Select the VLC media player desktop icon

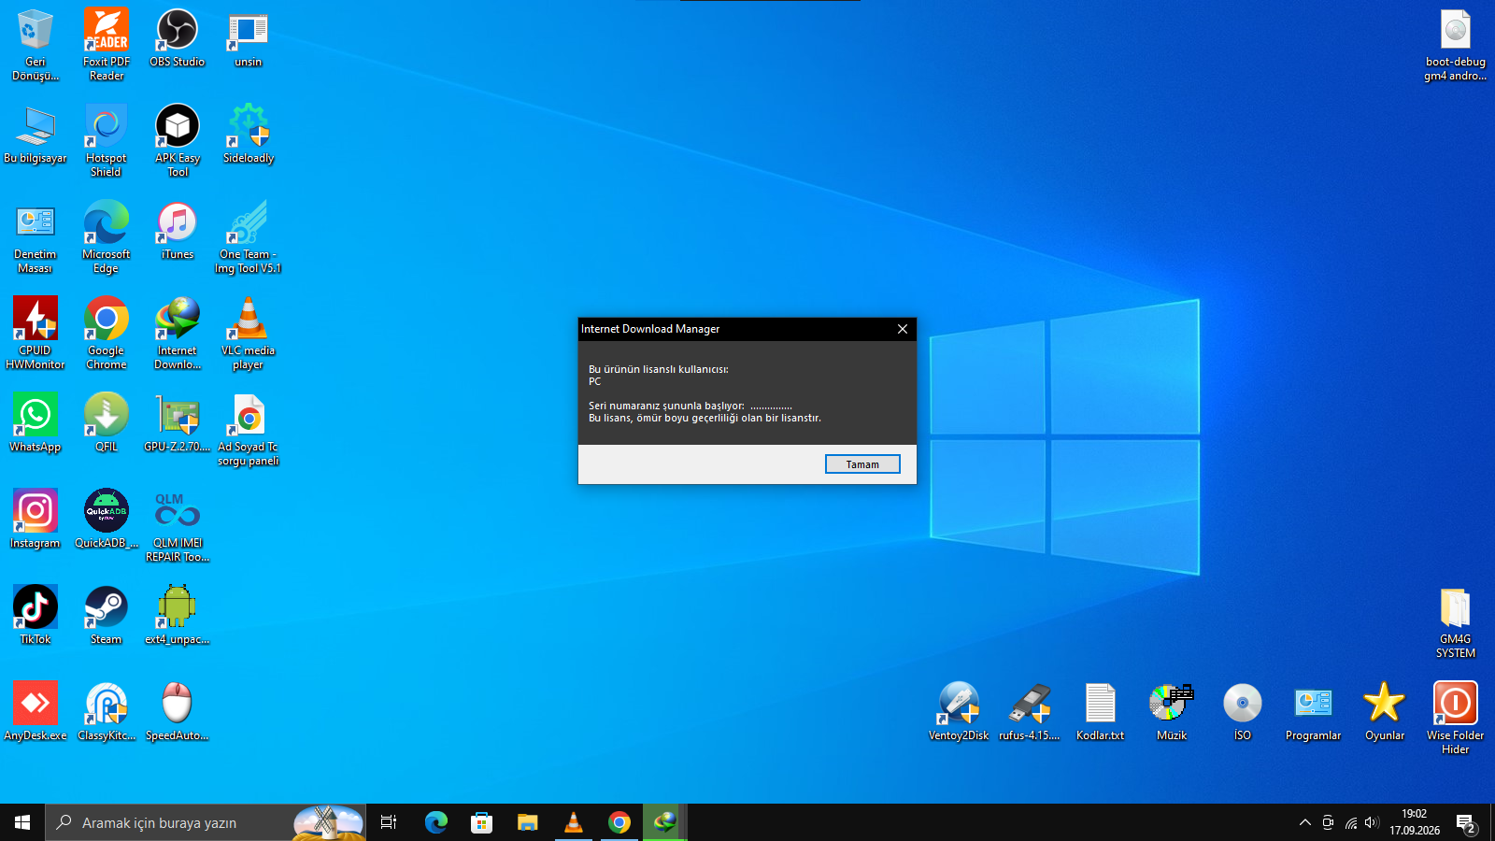pyautogui.click(x=249, y=334)
